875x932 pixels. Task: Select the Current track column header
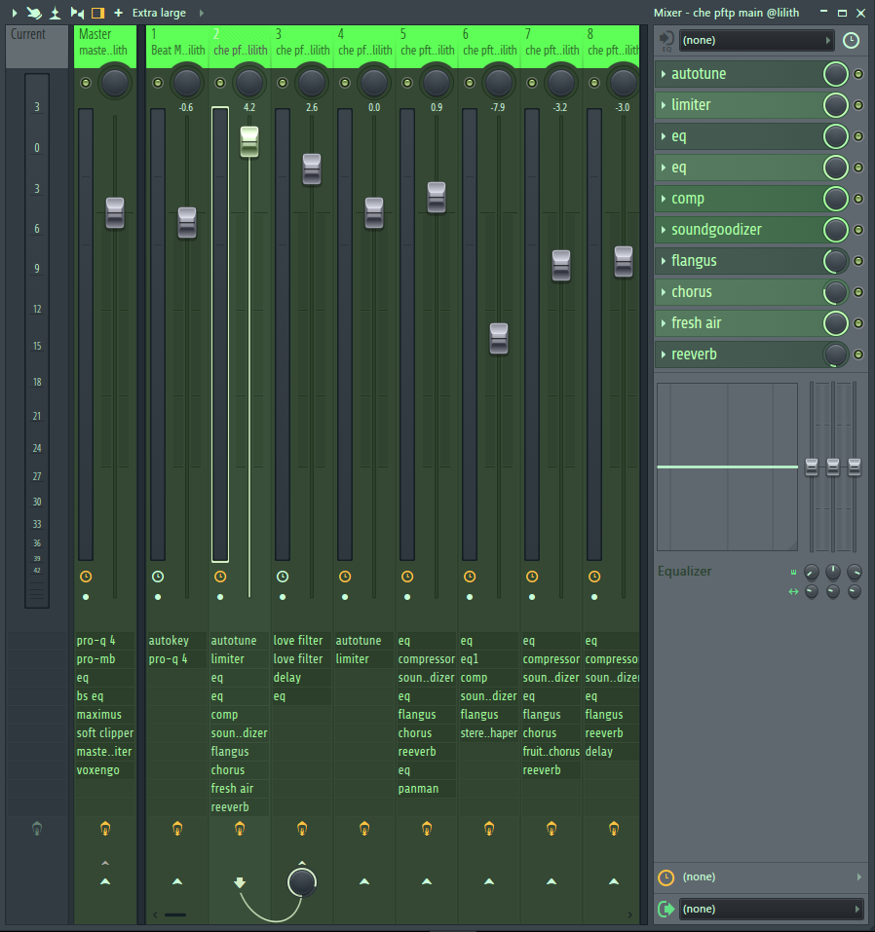[x=37, y=46]
